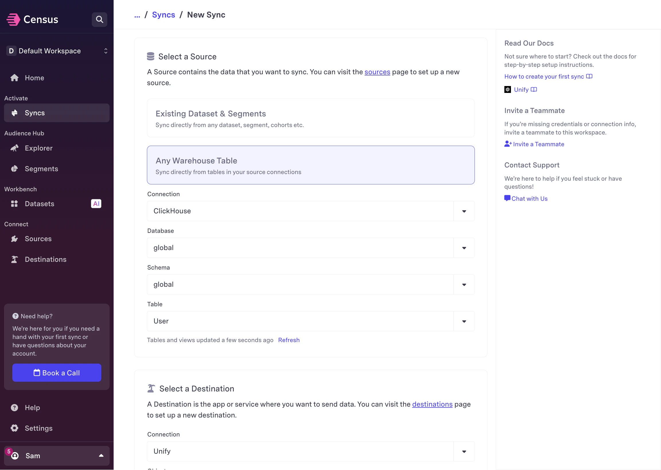Select Existing Dataset & Segments option
Image resolution: width=661 pixels, height=470 pixels.
pyautogui.click(x=310, y=118)
